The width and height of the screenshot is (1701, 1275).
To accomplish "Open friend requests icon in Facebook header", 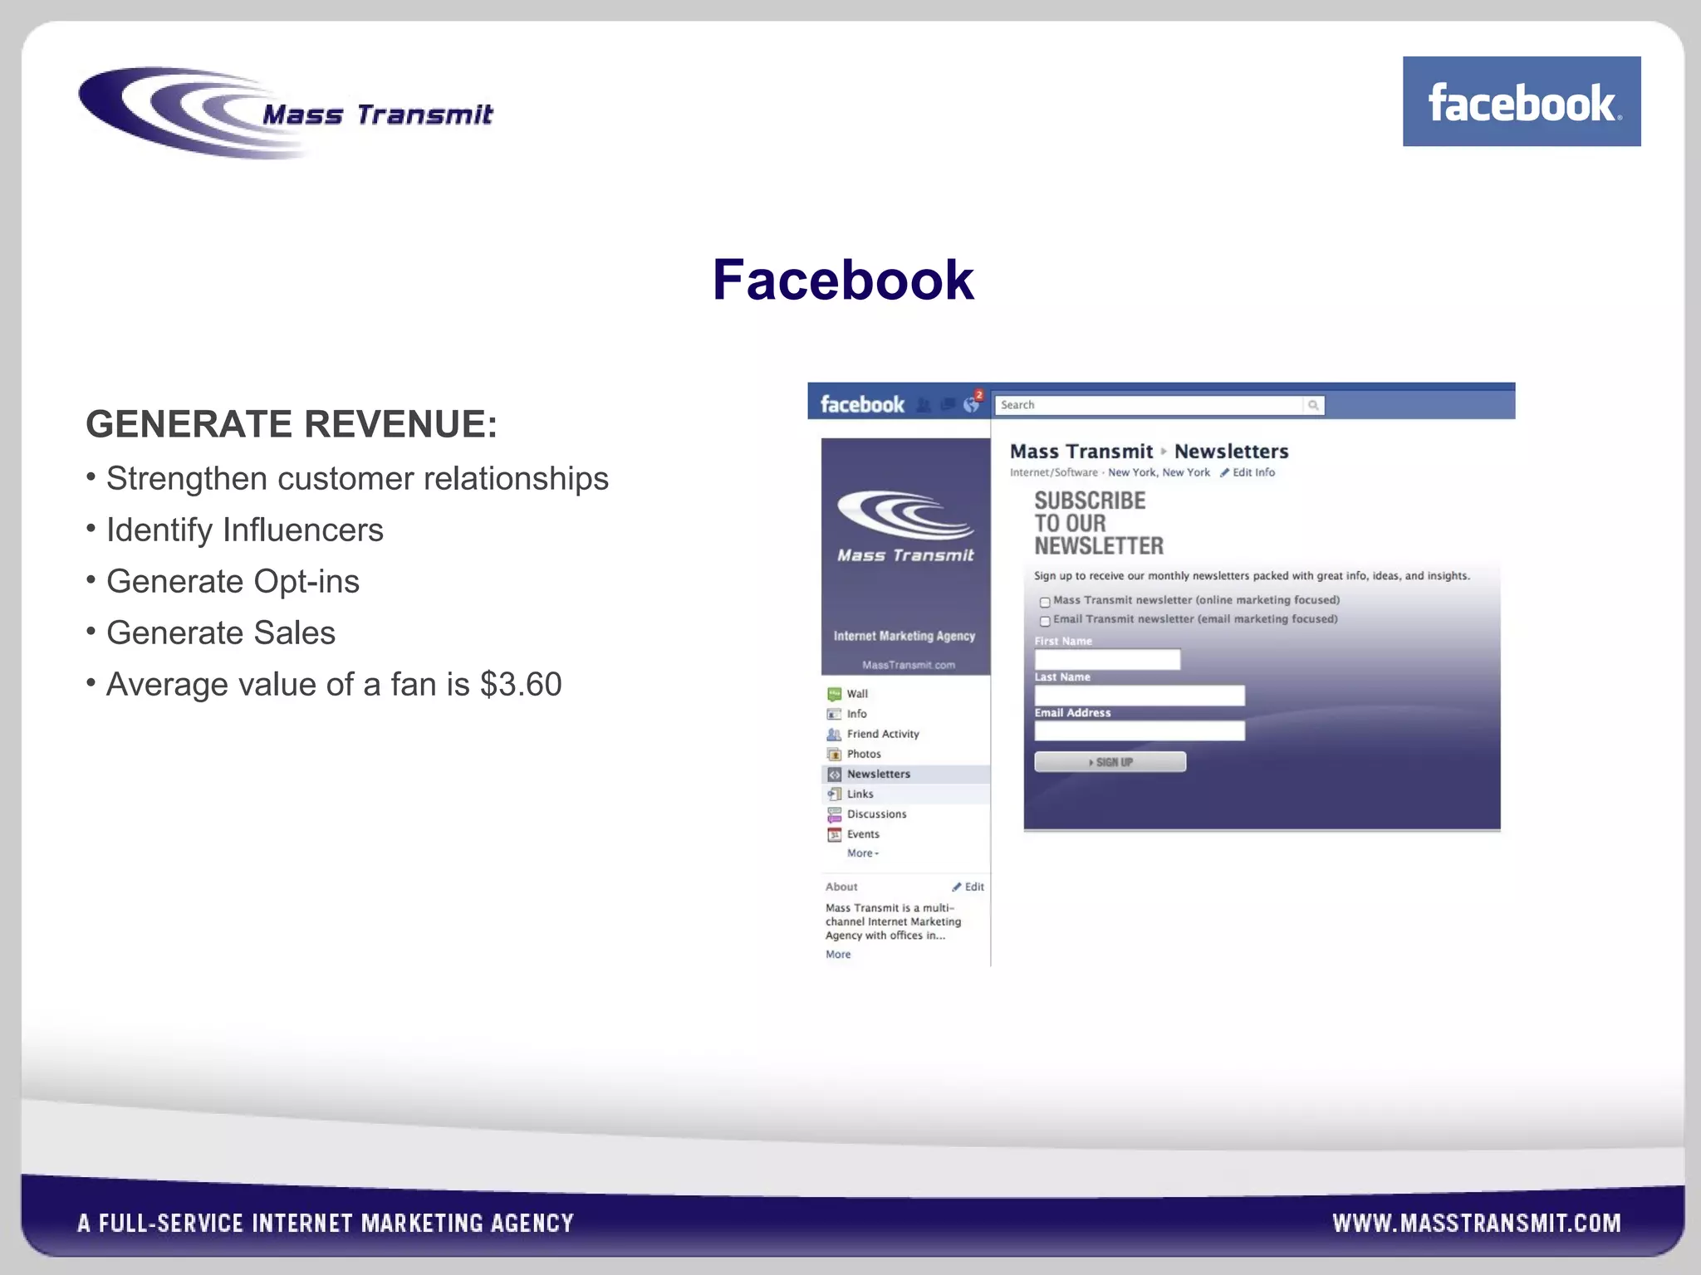I will [x=924, y=405].
